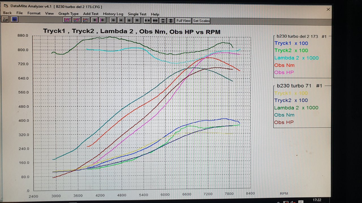
Task: Click Back in the menu bar
Action: [x=7, y=13]
